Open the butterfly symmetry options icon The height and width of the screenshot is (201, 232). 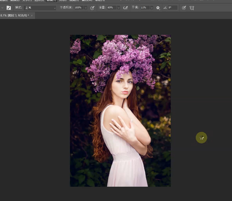click(192, 8)
